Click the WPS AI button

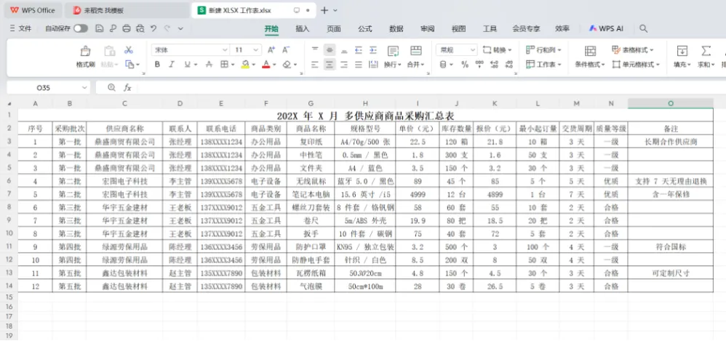606,28
